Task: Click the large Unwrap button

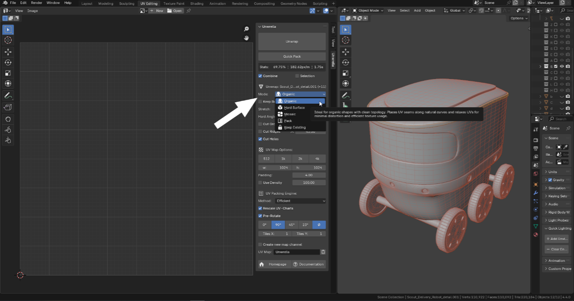Action: 292,41
